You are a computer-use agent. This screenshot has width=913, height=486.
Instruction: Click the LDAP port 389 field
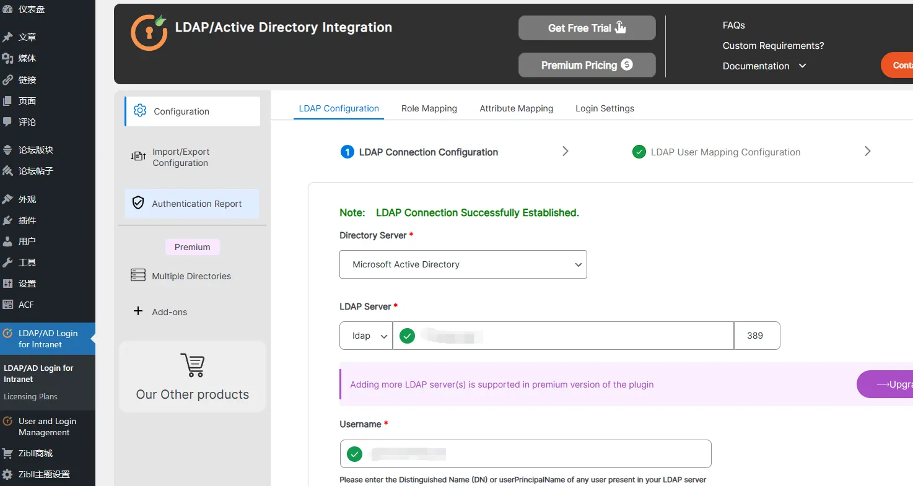point(757,336)
